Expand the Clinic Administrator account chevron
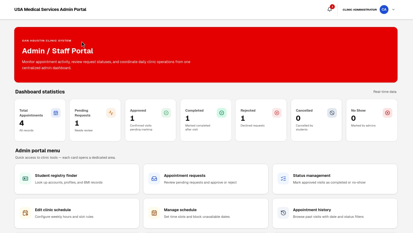The width and height of the screenshot is (413, 233). 393,9
